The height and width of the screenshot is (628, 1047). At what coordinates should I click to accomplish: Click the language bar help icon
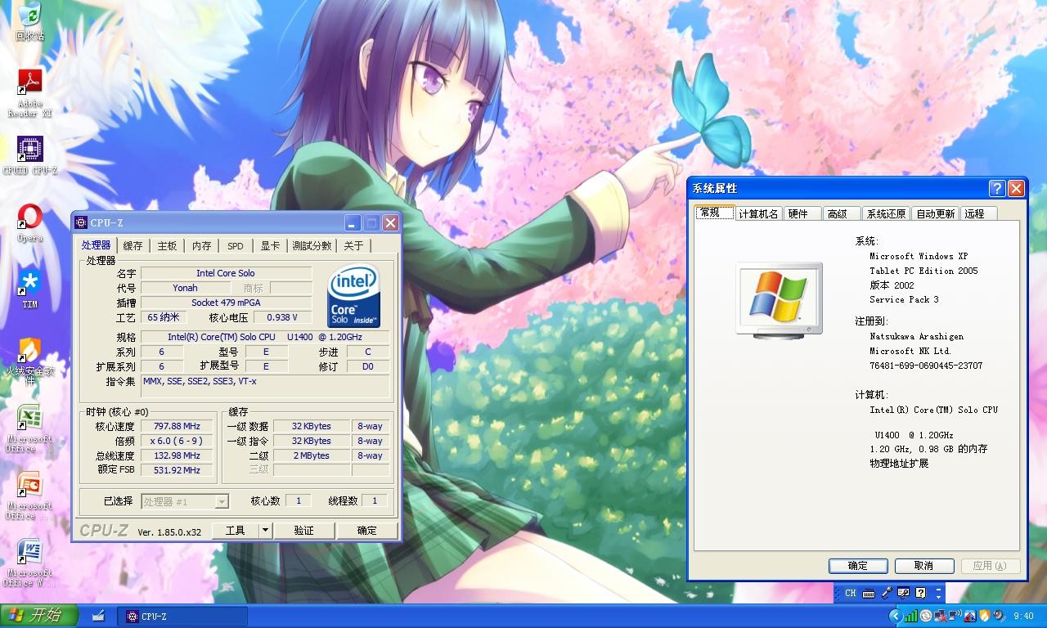921,593
